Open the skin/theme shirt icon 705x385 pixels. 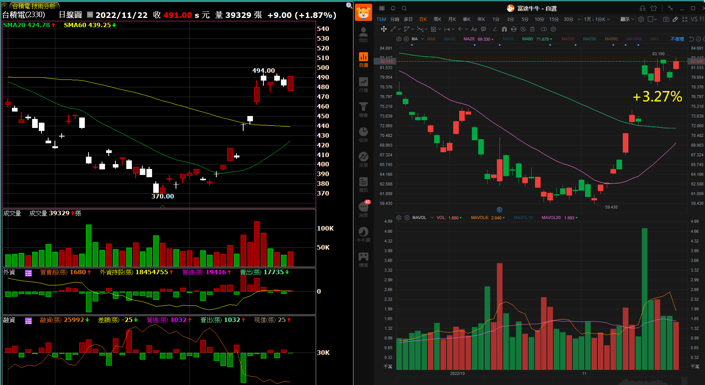(x=654, y=8)
